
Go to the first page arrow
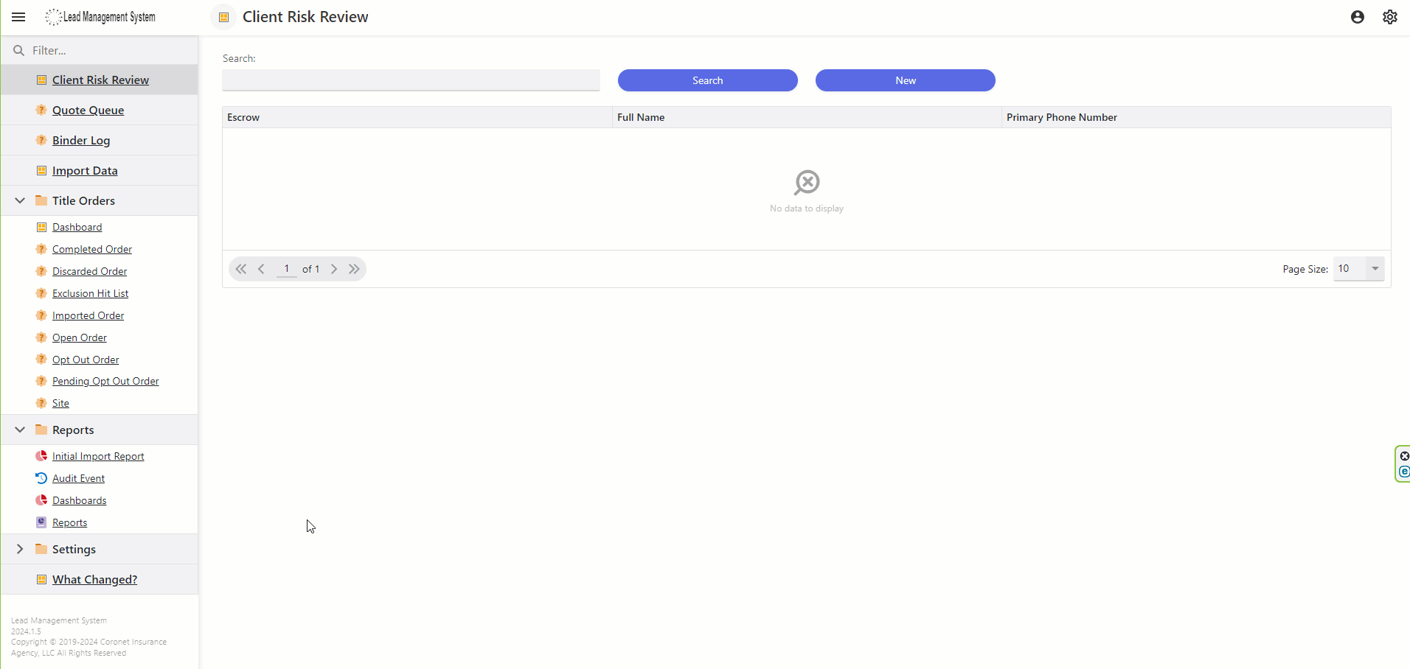(241, 269)
